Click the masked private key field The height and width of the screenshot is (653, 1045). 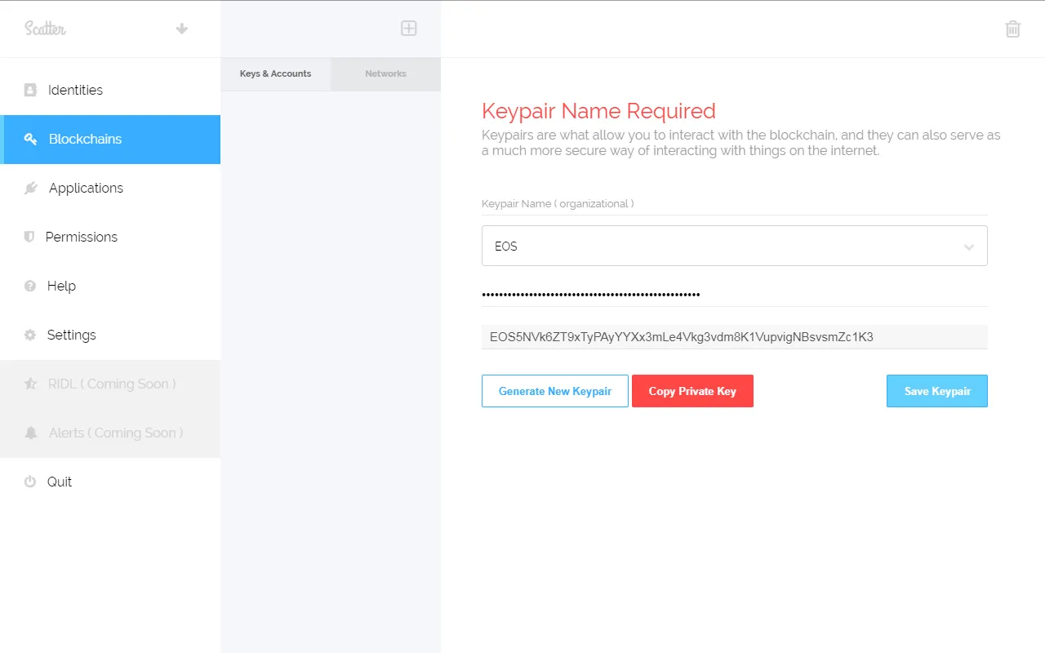735,294
